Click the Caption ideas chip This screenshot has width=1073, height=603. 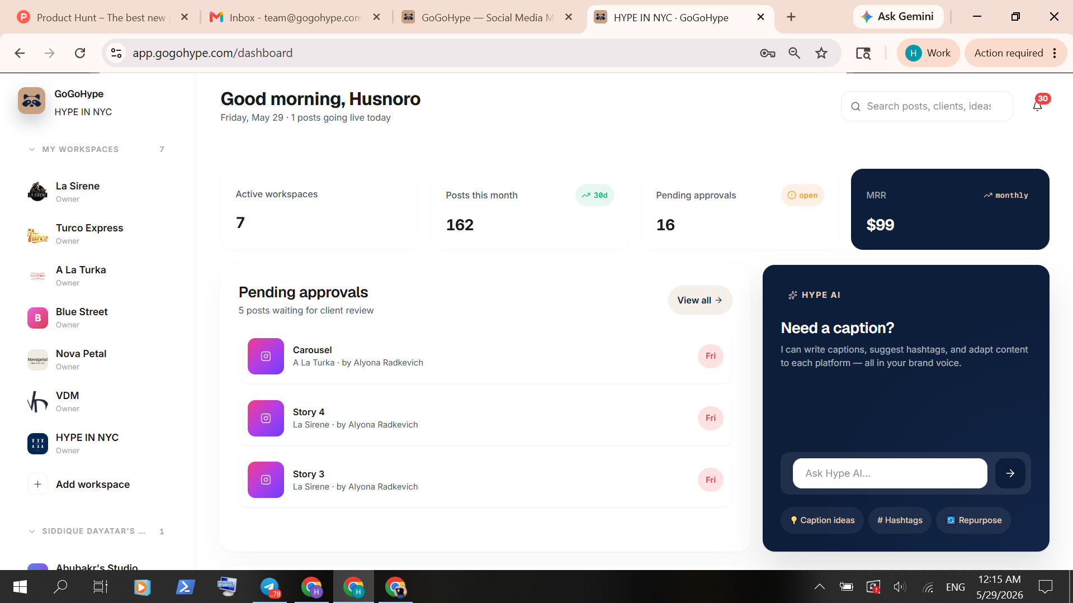[x=822, y=520]
